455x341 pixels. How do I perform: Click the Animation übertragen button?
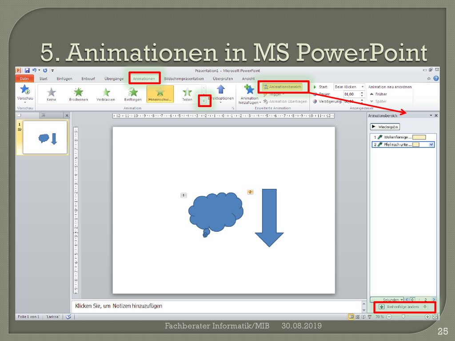tap(285, 102)
